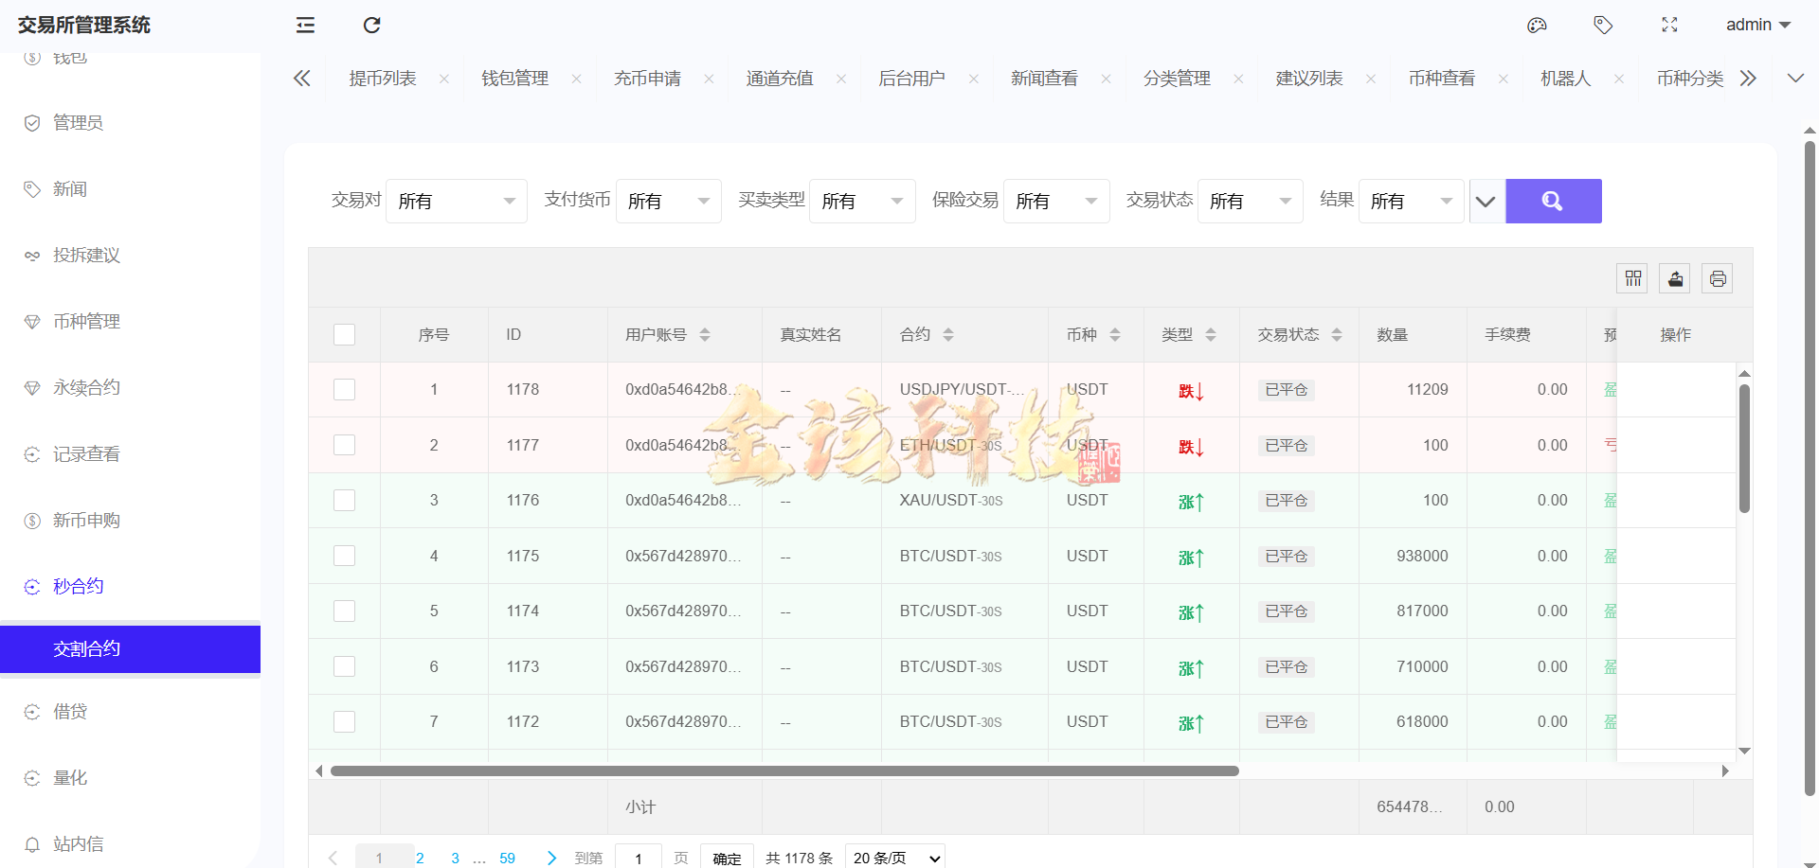
Task: Run the search with the magnifier button
Action: click(x=1552, y=201)
